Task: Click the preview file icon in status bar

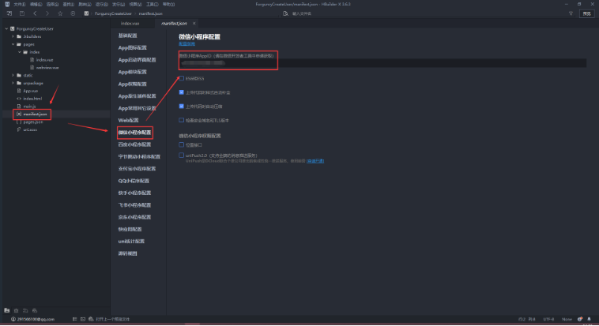Action: click(x=91, y=319)
